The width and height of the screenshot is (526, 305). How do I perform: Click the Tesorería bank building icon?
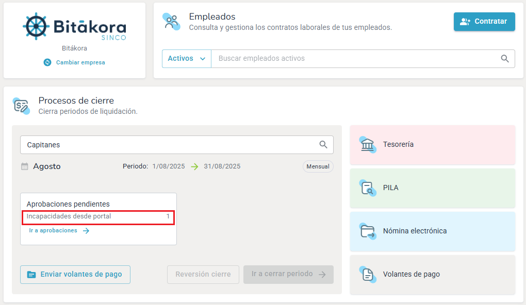(x=368, y=145)
